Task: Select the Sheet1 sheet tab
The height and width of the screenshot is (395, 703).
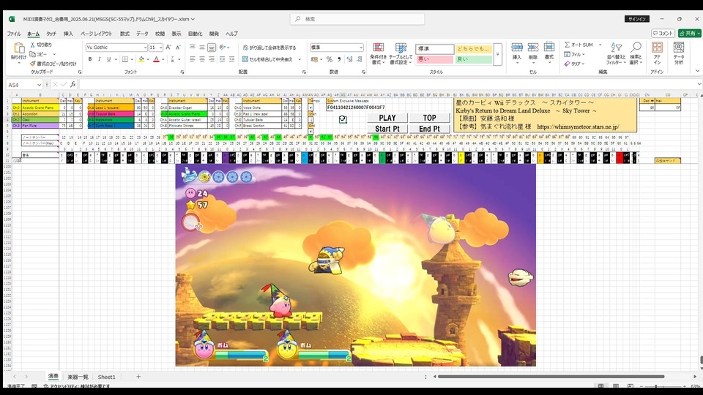Action: (107, 377)
